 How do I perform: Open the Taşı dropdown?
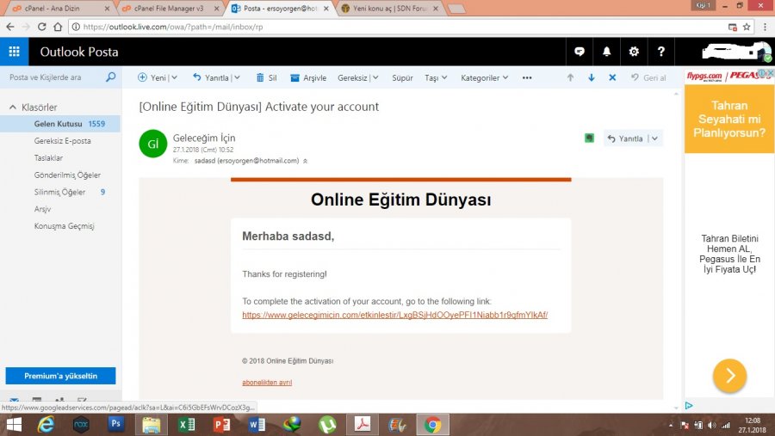click(436, 77)
